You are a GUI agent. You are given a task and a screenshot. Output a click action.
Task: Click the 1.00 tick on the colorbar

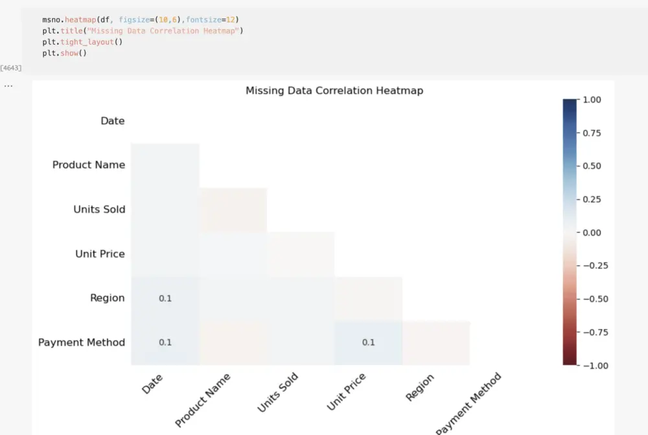(x=592, y=100)
